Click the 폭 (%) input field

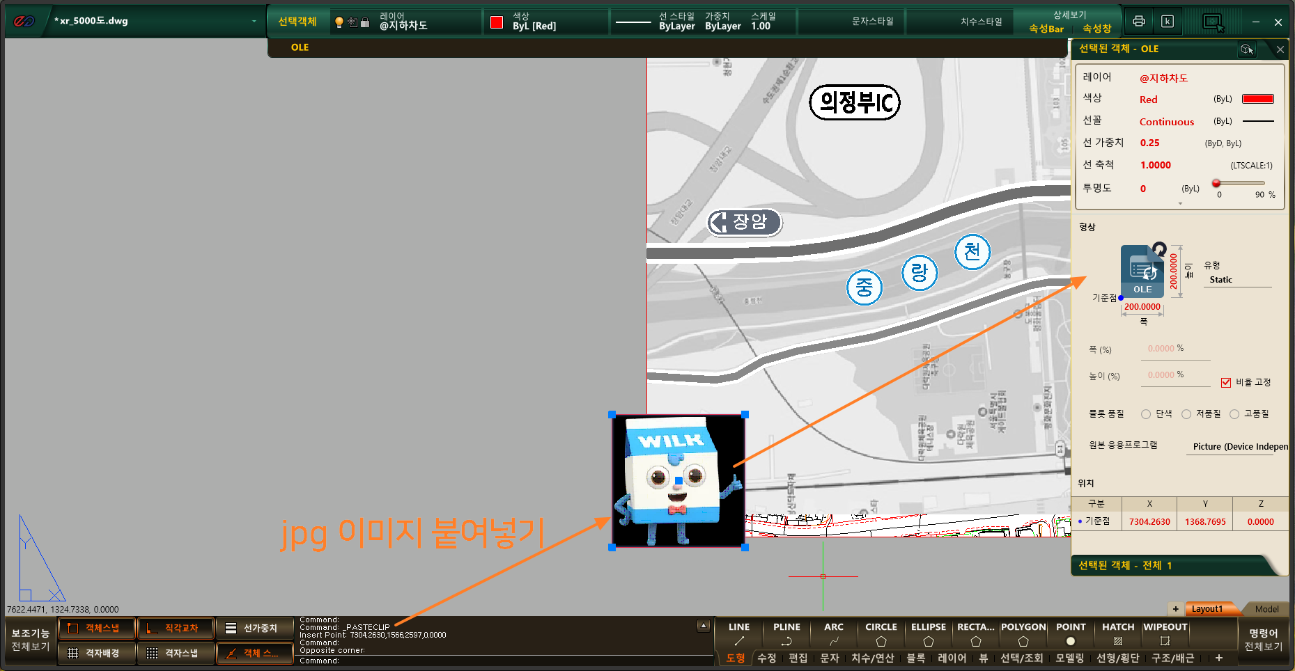1175,349
